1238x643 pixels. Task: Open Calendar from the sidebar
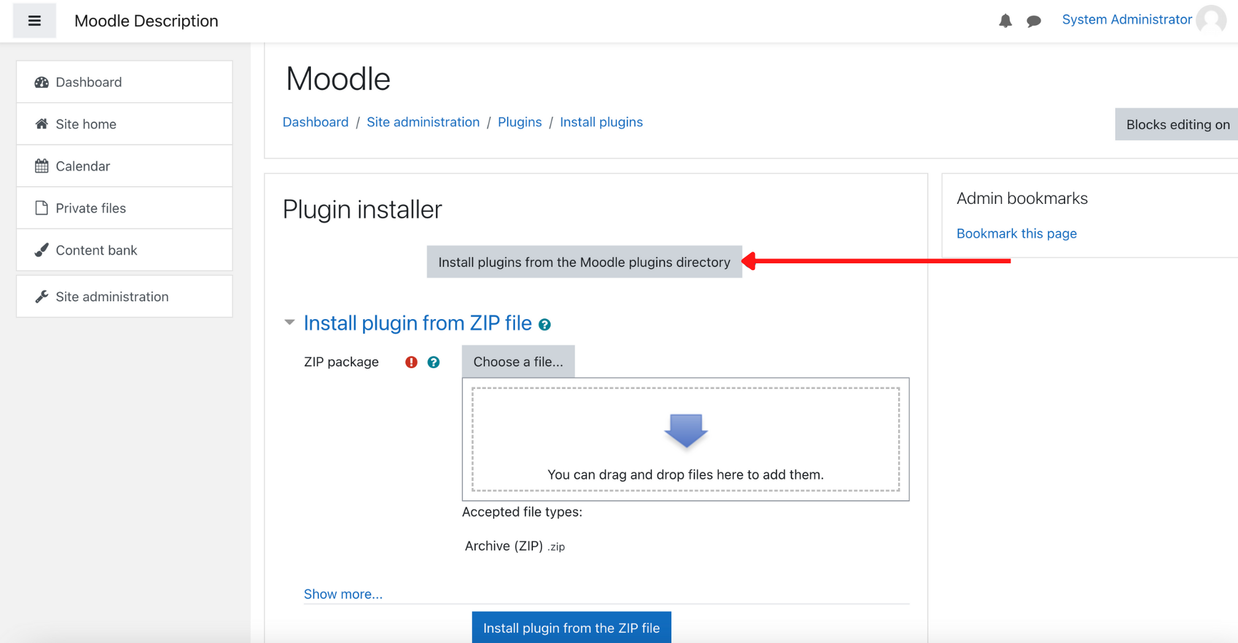coord(124,166)
